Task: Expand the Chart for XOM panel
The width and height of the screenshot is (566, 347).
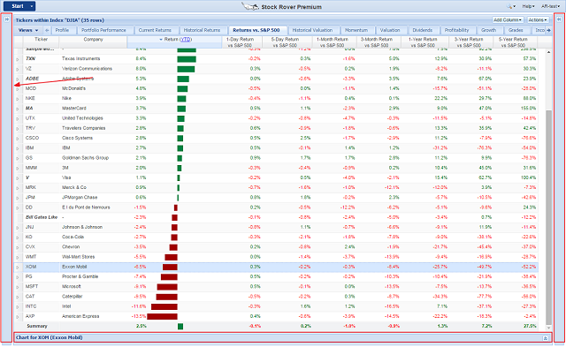Action: pos(545,338)
